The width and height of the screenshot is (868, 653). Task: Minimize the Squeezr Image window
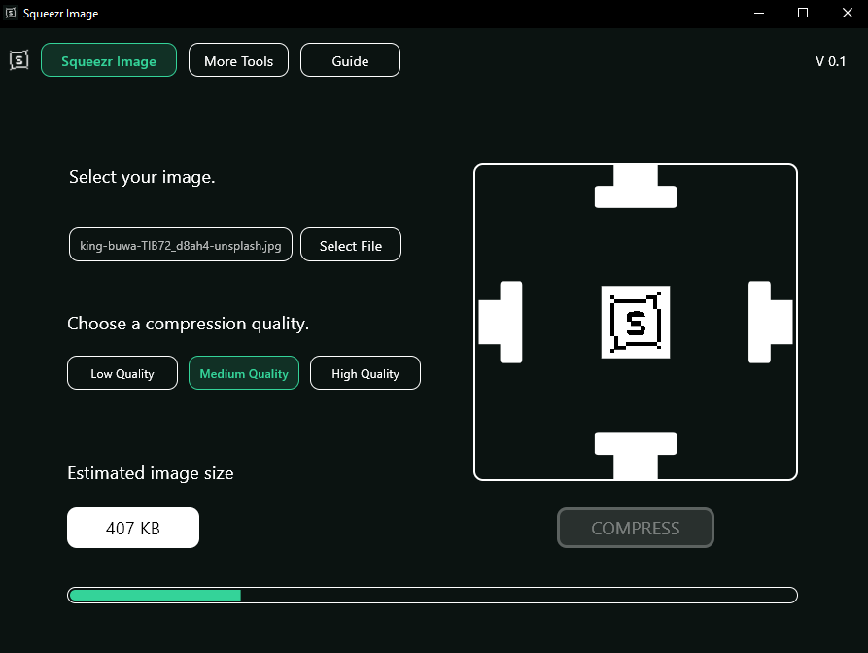(x=759, y=13)
